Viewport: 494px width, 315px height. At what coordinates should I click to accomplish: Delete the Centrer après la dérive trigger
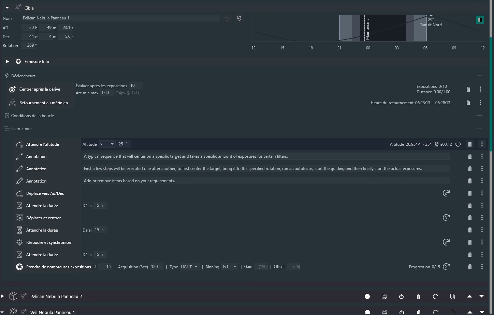point(468,89)
